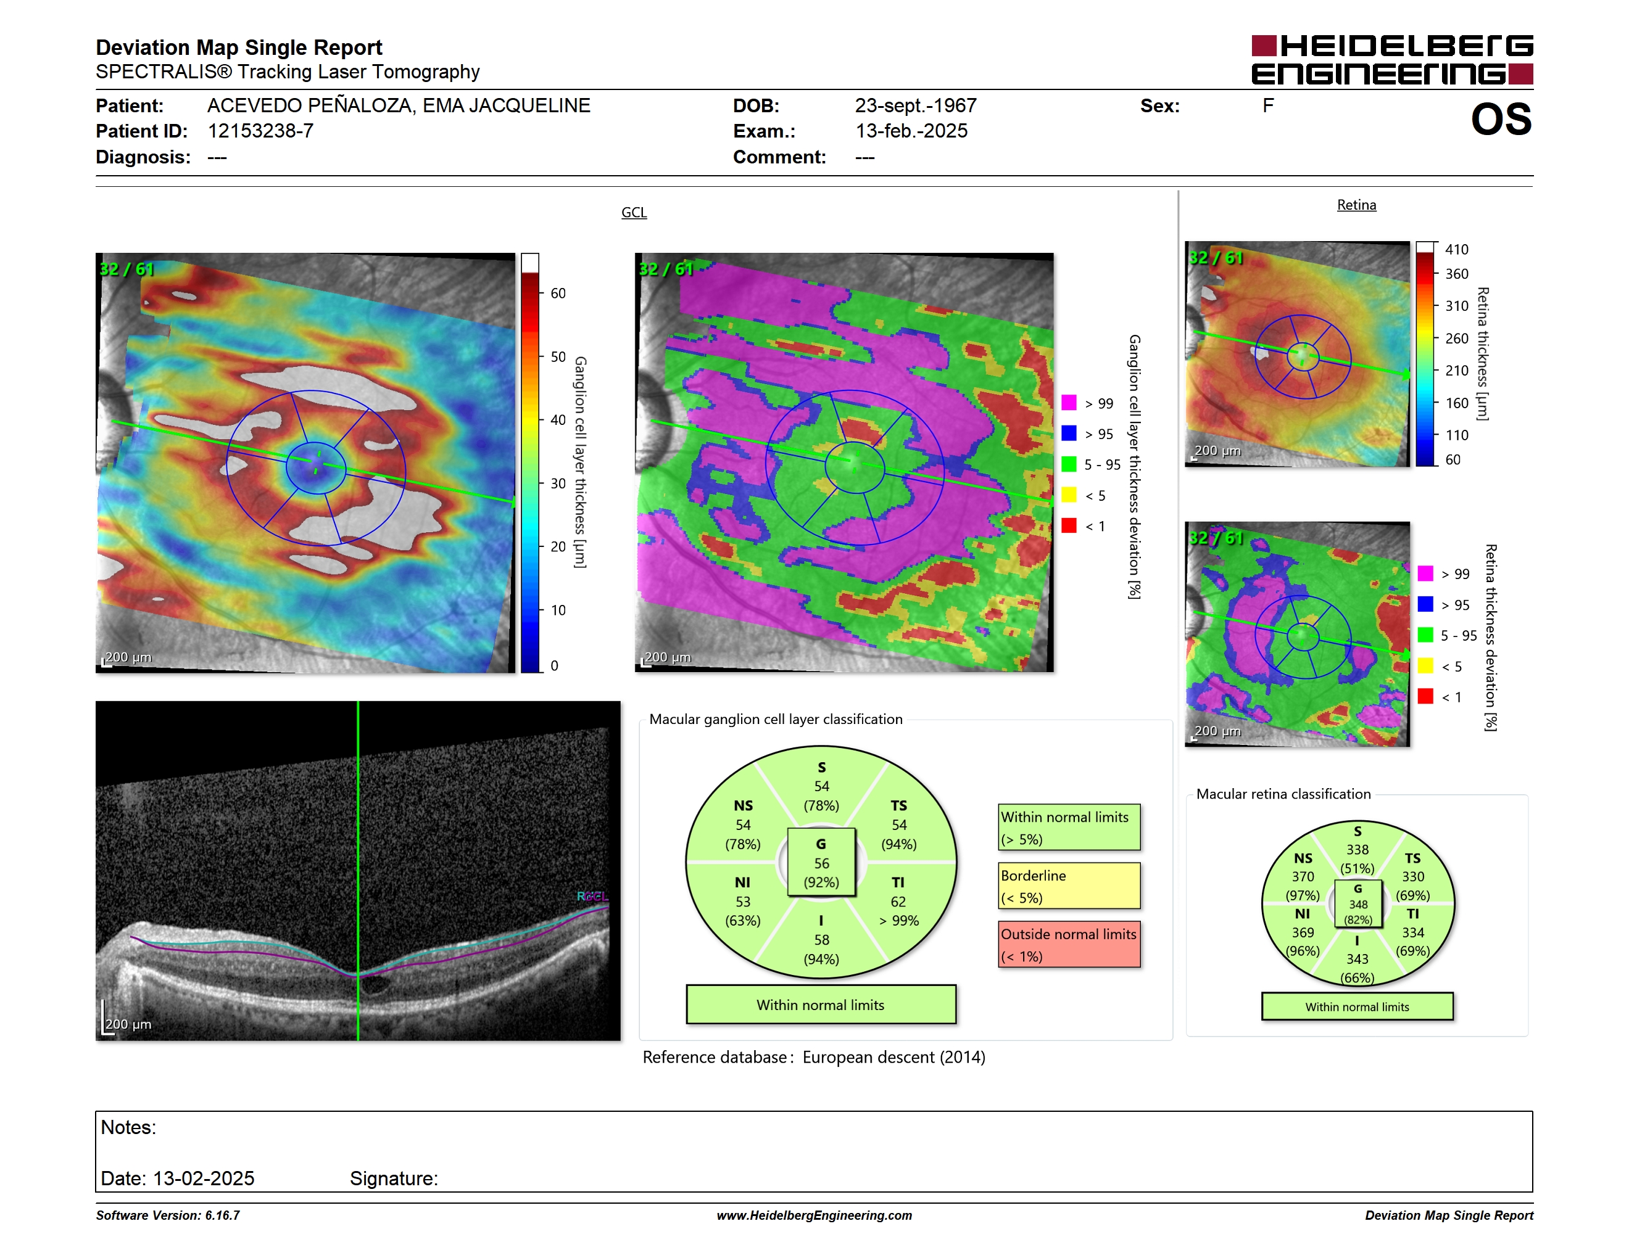Select the OCT B-scan cross-section image

coord(358,871)
